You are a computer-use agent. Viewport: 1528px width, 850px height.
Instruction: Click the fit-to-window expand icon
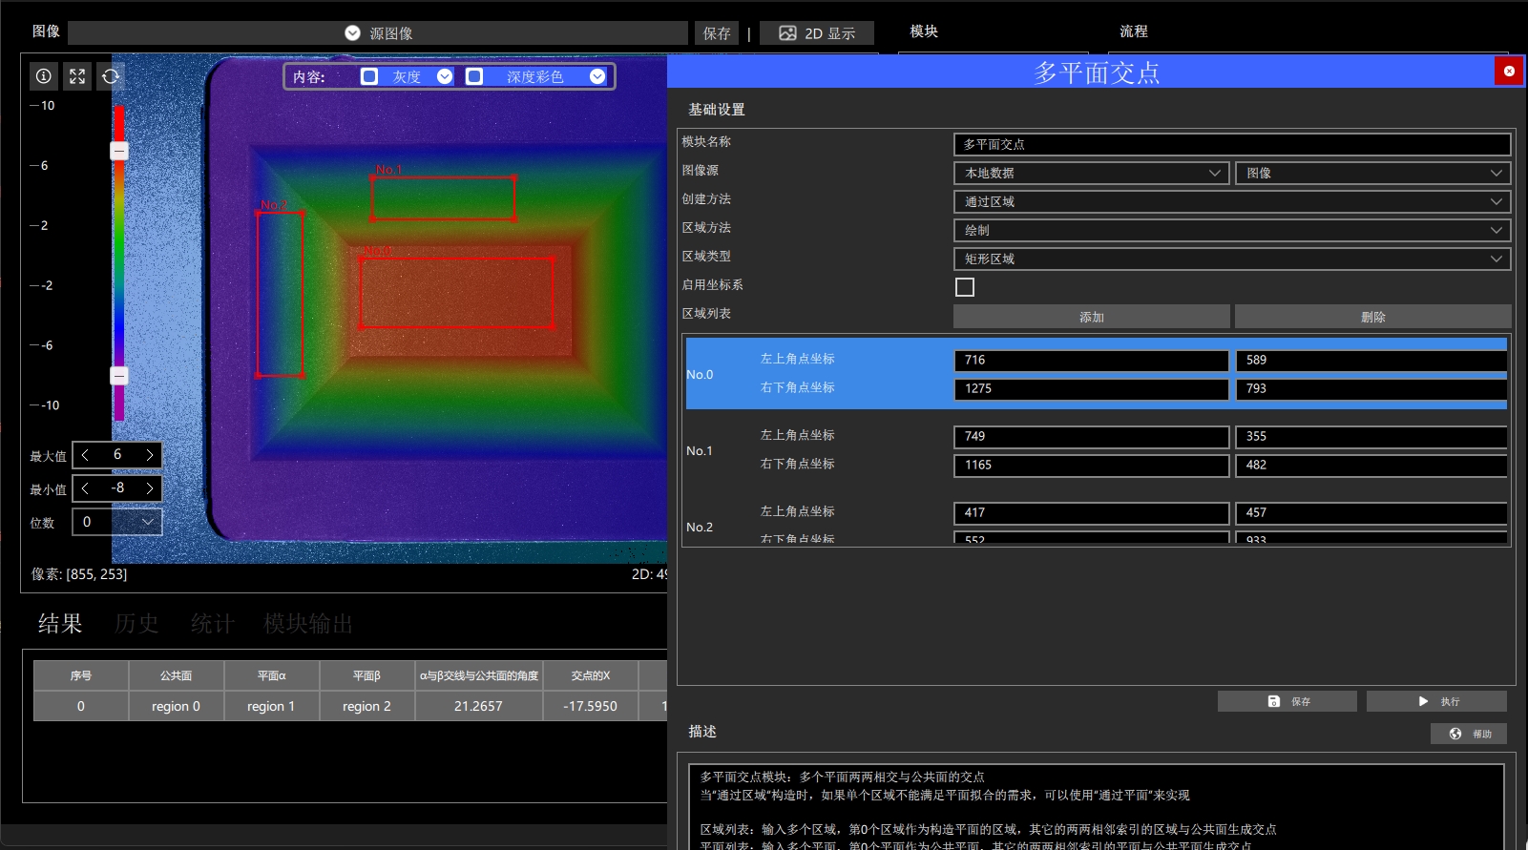tap(77, 76)
